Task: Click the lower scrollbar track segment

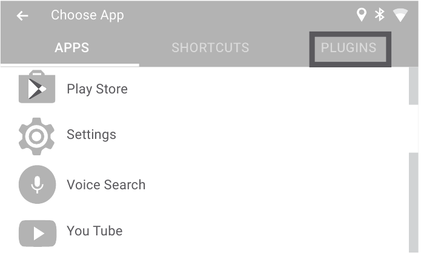Action: click(x=414, y=200)
